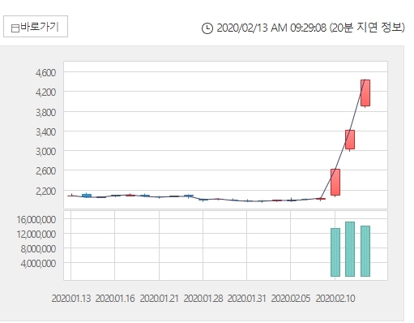
Task: Click the blue candlestick right of the first candle
Action: (x=87, y=196)
